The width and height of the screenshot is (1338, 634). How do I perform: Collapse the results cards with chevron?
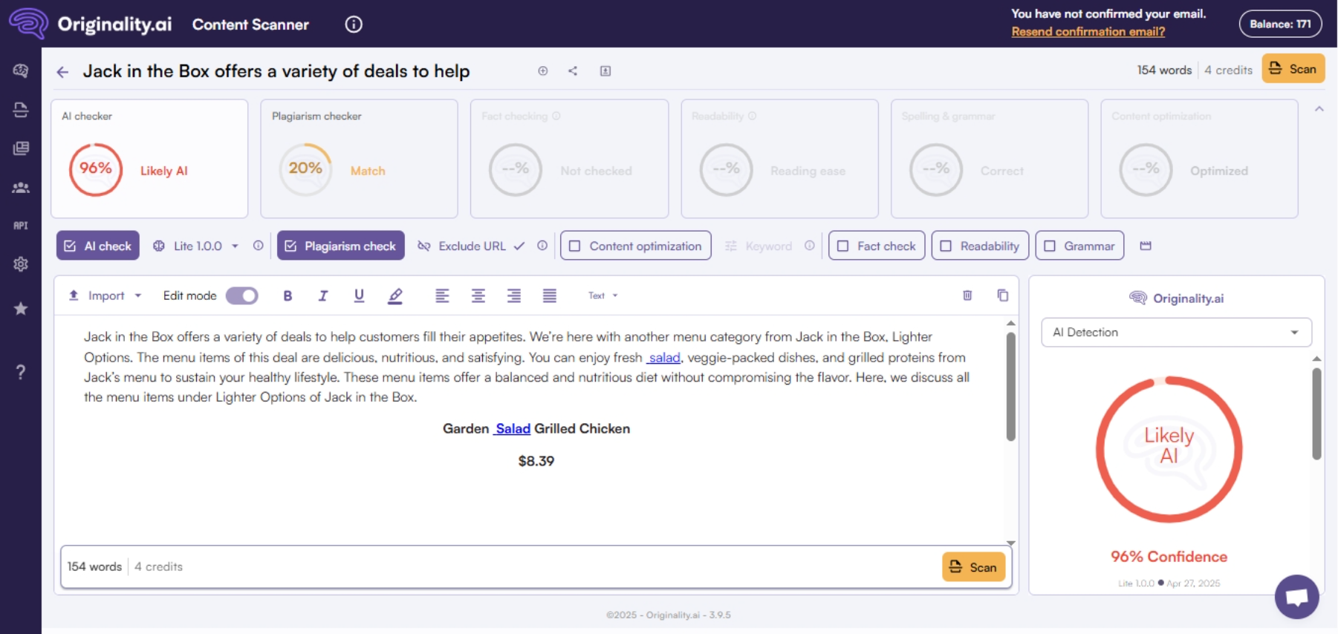1319,109
